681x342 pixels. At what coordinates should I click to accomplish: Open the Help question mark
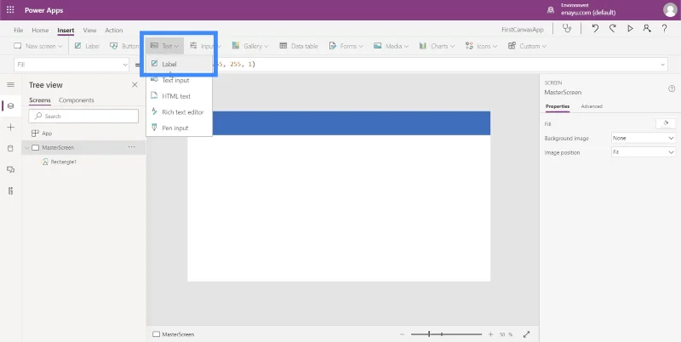(x=665, y=29)
